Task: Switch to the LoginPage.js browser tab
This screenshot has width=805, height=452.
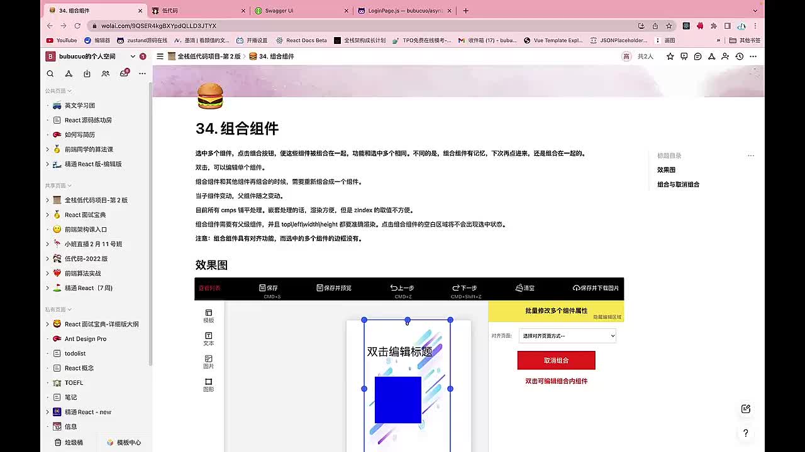Action: tap(403, 11)
